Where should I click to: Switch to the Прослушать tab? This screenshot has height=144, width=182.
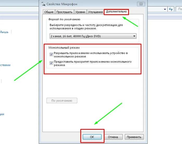pyautogui.click(x=64, y=12)
